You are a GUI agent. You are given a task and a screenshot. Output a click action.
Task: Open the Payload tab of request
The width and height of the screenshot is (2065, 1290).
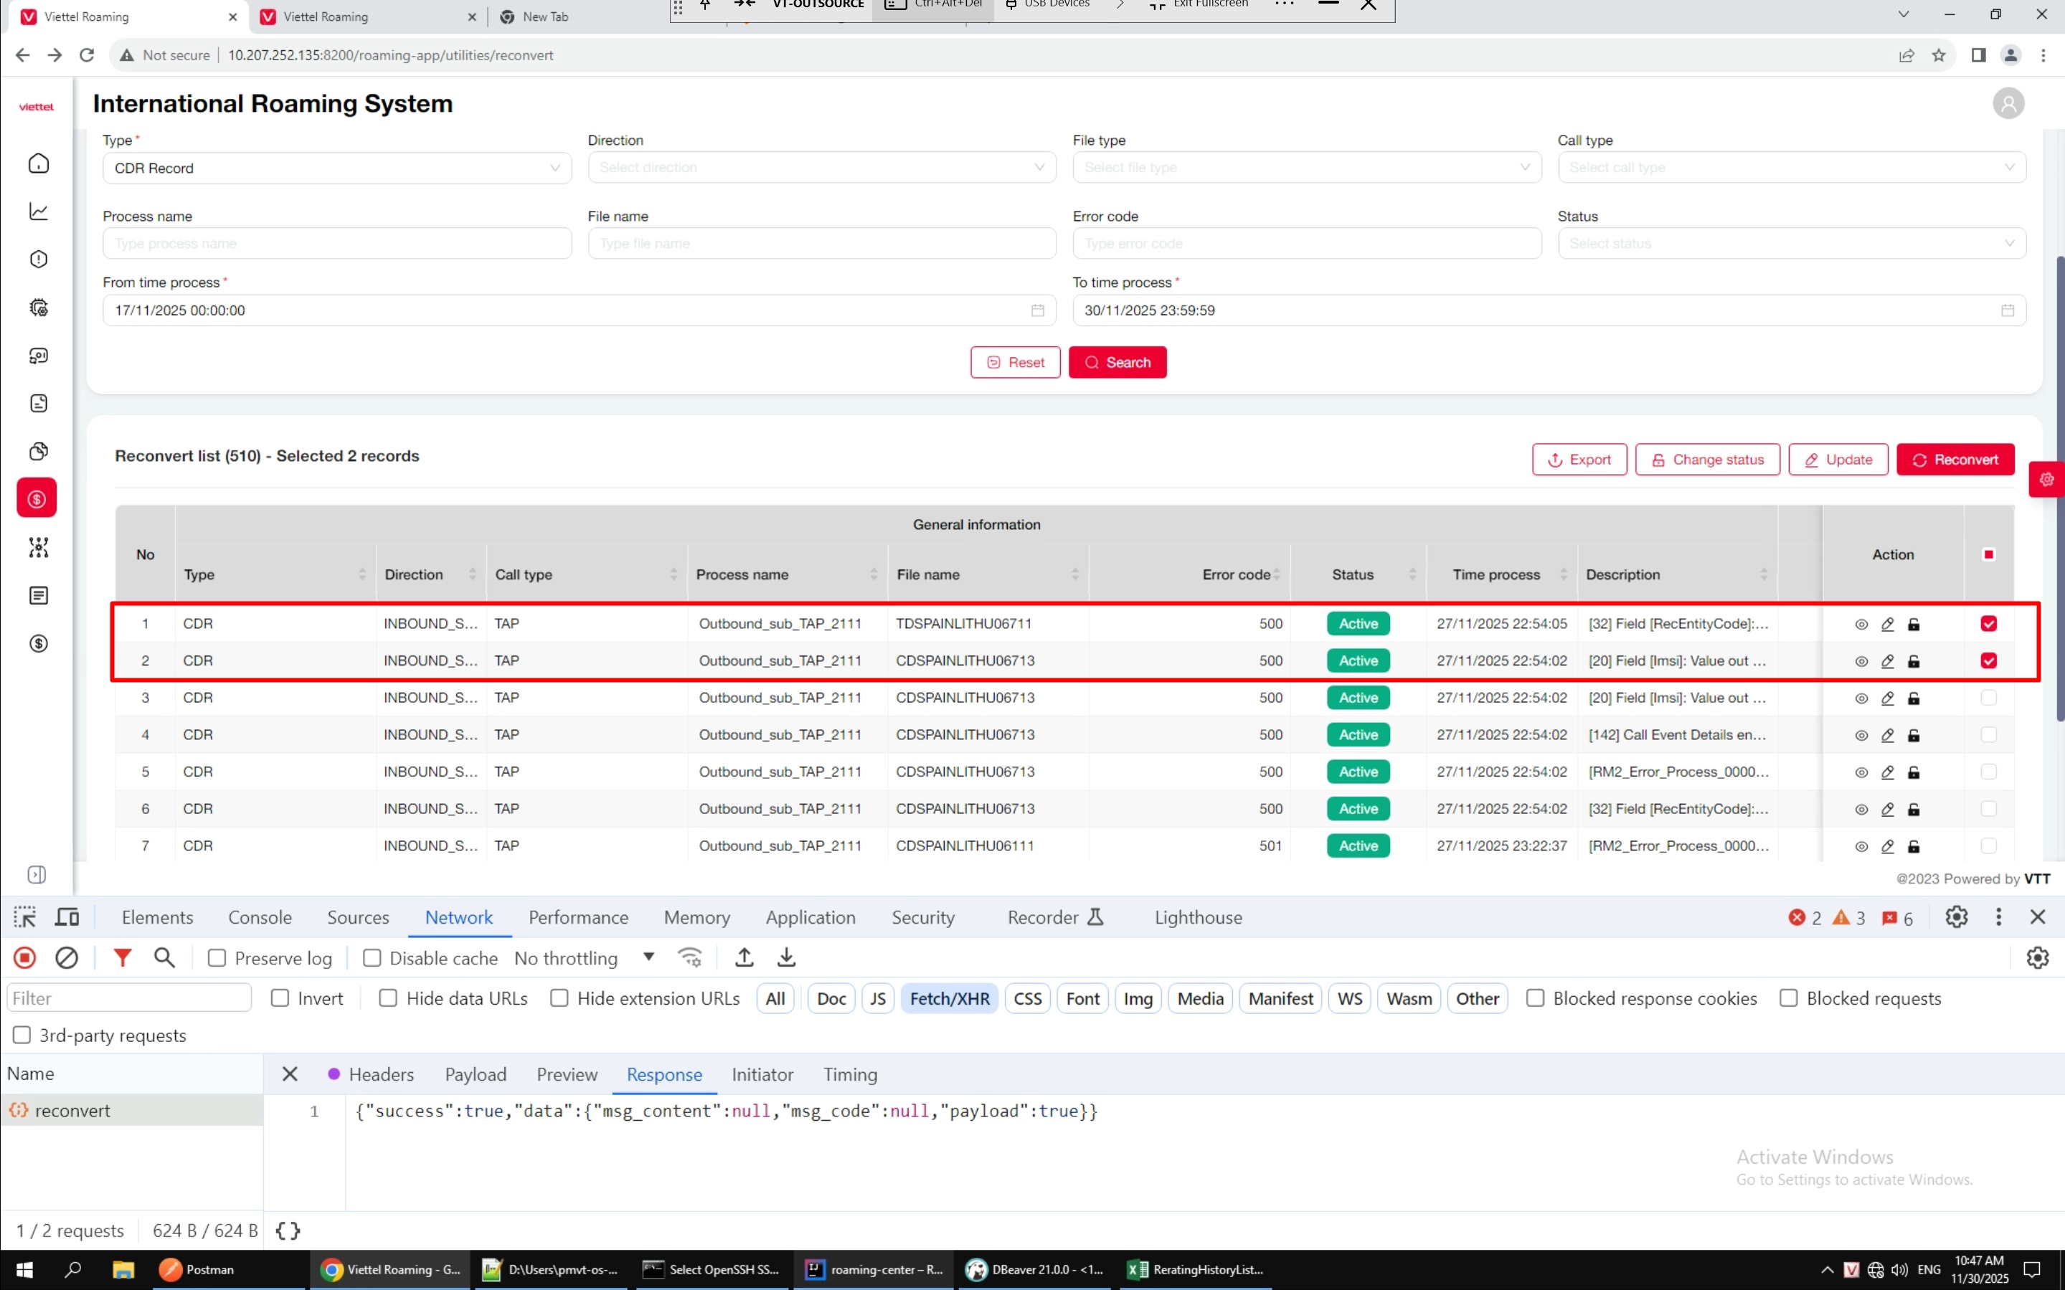point(476,1074)
